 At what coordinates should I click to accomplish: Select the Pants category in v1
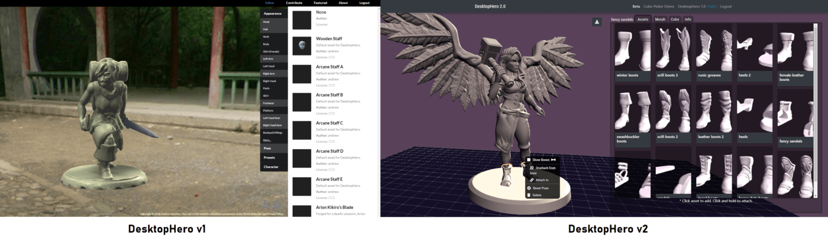pos(274,88)
